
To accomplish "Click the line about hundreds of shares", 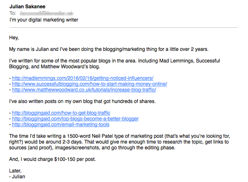I will pyautogui.click(x=82, y=101).
